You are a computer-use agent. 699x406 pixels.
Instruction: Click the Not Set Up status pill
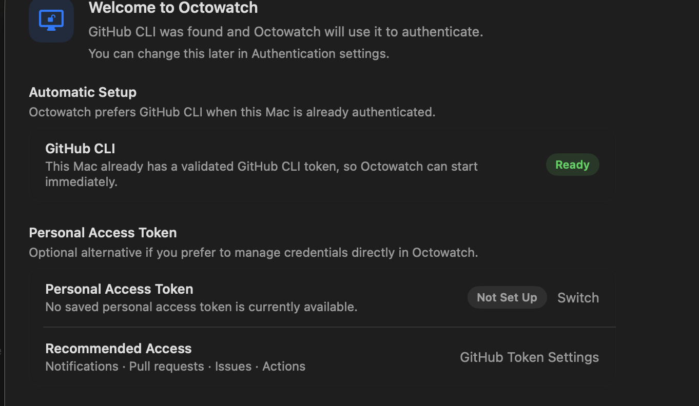[507, 297]
